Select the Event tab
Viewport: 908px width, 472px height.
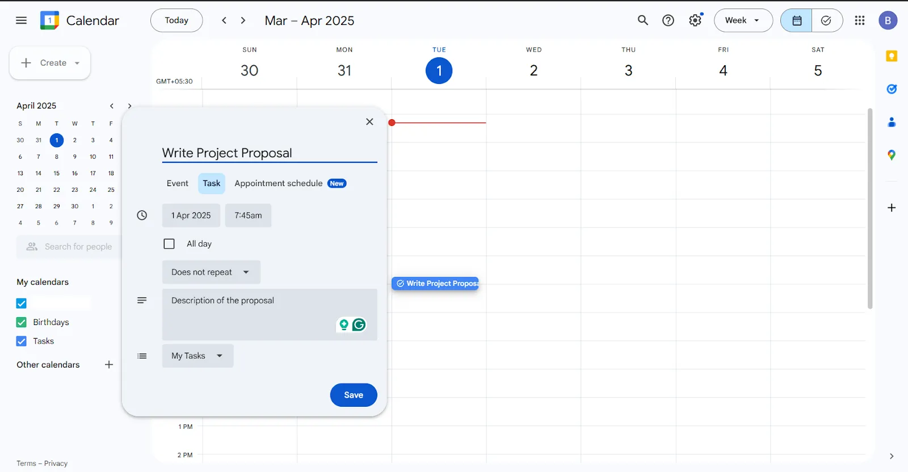point(178,183)
